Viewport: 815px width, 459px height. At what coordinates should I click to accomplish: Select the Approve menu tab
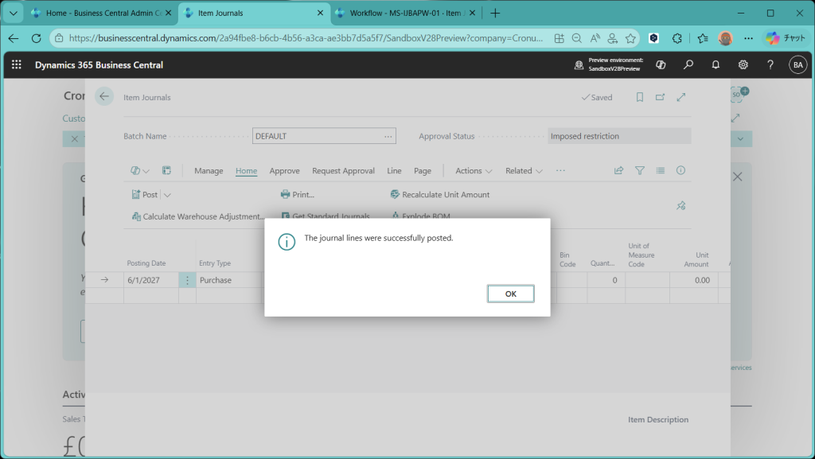pos(284,170)
